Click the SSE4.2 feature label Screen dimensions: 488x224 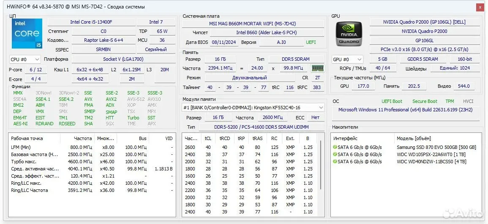[66, 99]
